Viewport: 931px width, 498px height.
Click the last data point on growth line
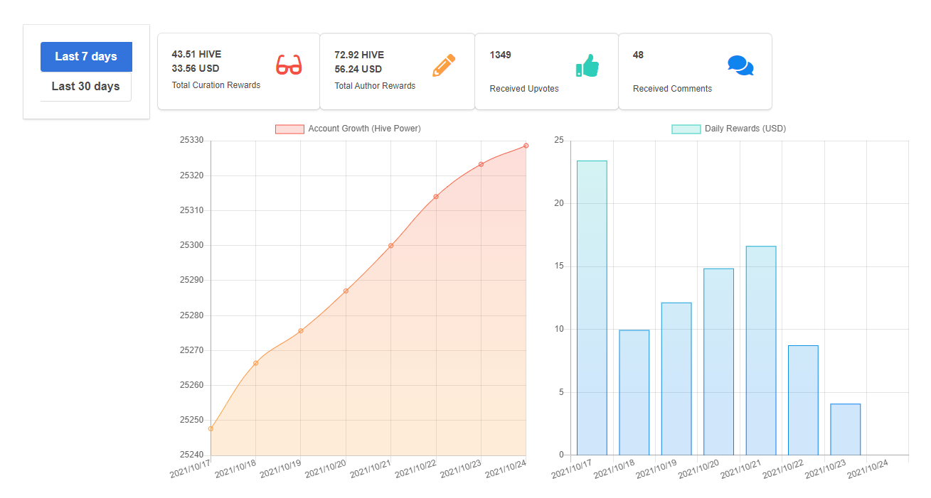click(526, 146)
